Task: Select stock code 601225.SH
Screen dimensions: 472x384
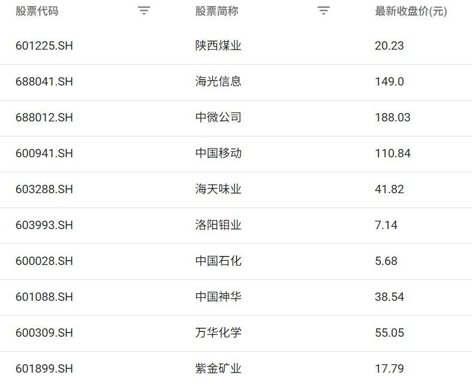Action: click(x=44, y=46)
